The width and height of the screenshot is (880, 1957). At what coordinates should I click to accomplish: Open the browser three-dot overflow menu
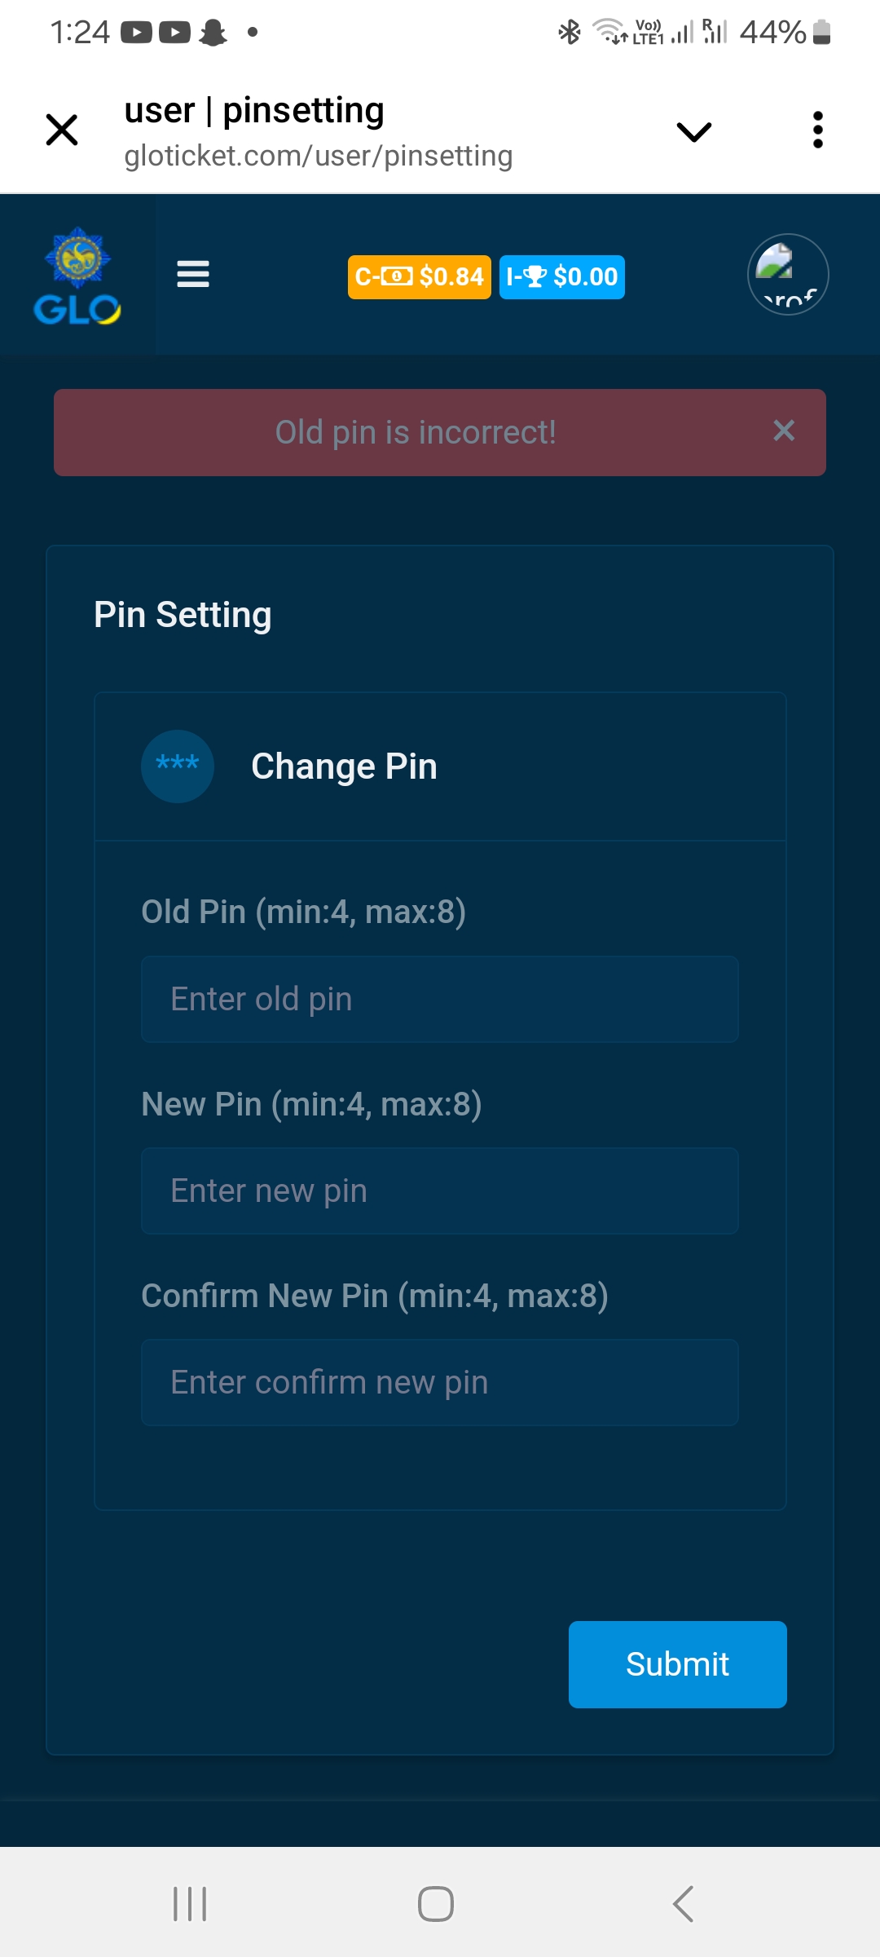coord(817,130)
